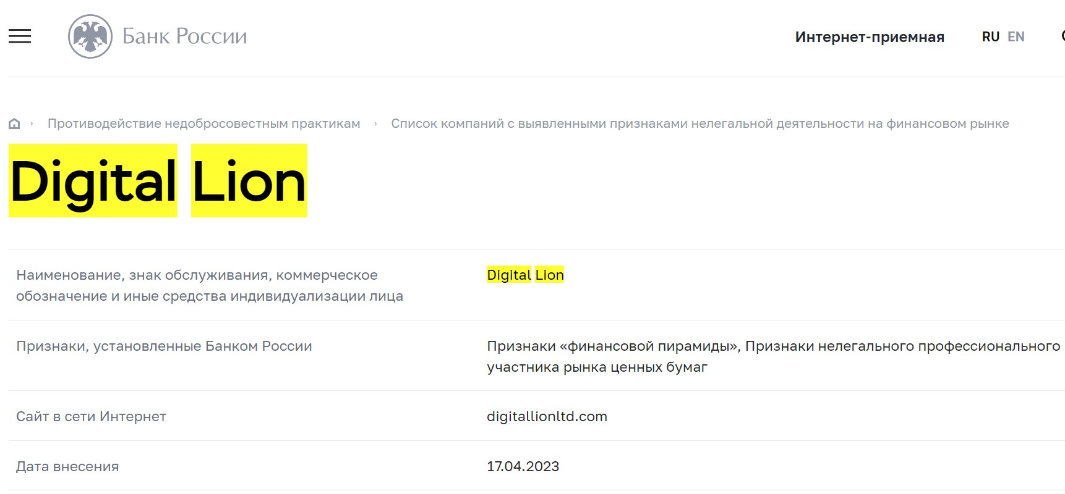Open Интернет-приемная link

870,37
